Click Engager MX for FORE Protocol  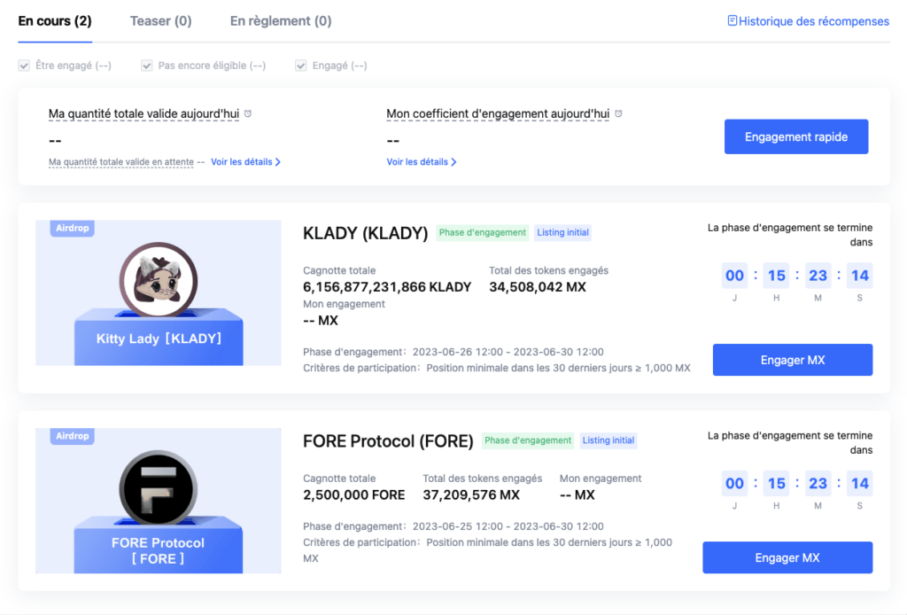pos(787,557)
